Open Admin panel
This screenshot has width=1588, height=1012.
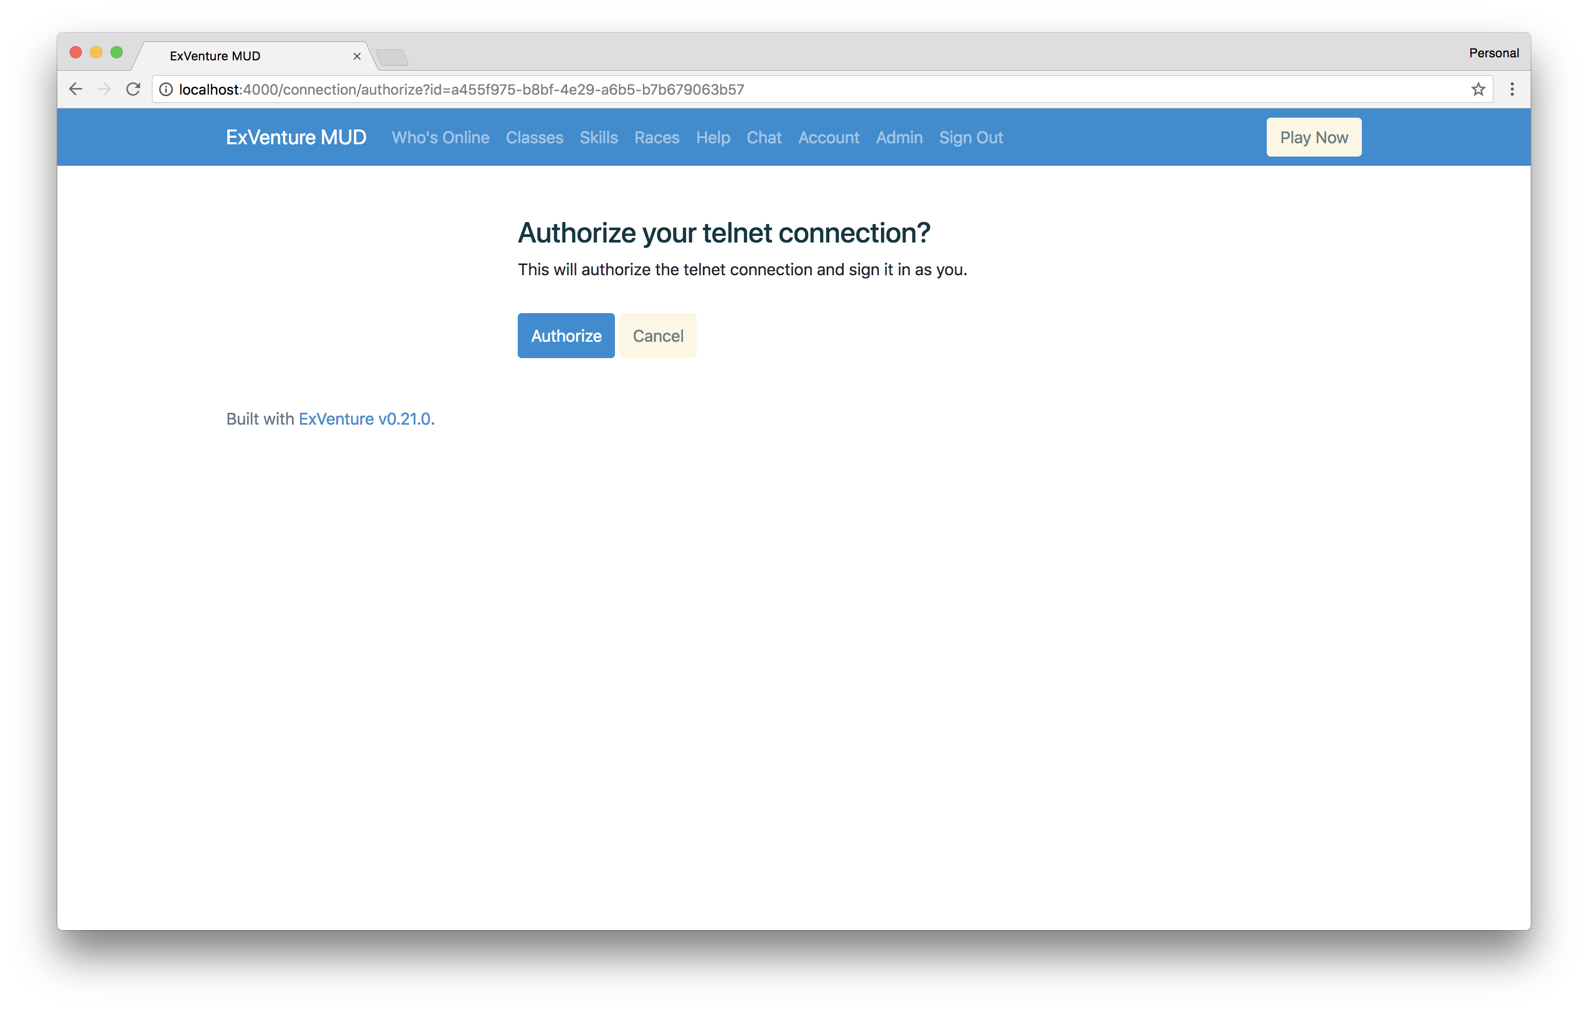(898, 137)
